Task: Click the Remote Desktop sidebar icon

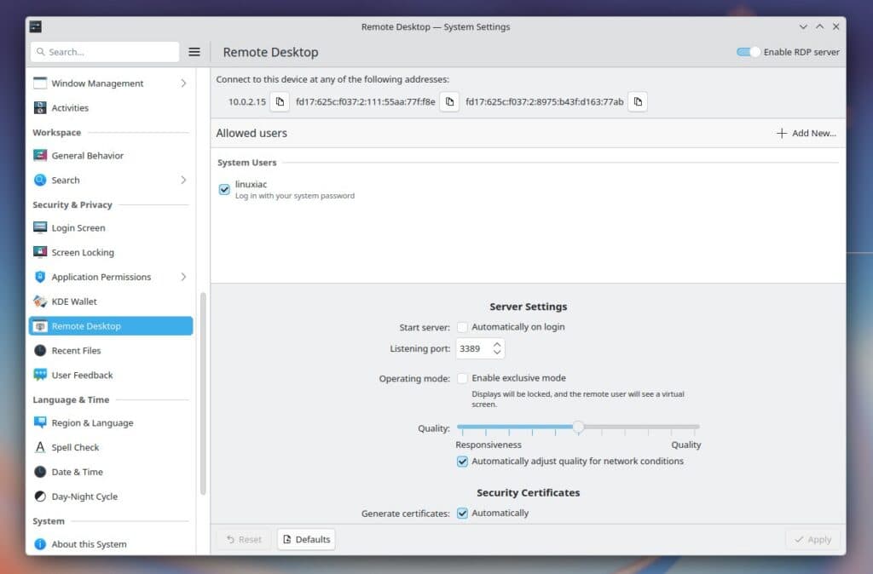Action: click(40, 326)
